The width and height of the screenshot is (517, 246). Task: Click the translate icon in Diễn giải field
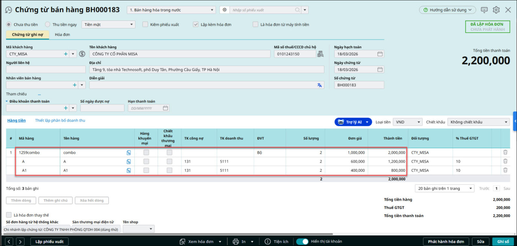click(320, 85)
